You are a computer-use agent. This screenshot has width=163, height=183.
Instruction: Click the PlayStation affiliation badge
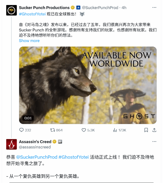click(x=78, y=8)
